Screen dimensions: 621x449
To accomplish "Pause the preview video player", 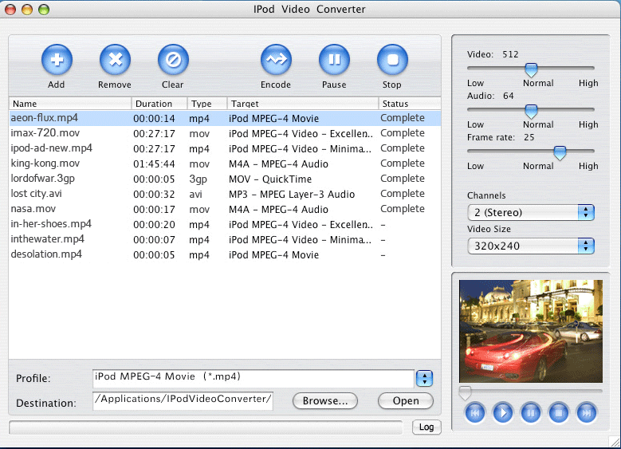I will pyautogui.click(x=531, y=413).
